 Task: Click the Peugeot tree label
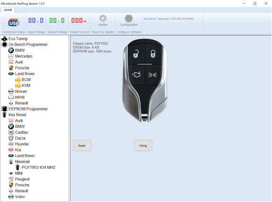coord(23,179)
